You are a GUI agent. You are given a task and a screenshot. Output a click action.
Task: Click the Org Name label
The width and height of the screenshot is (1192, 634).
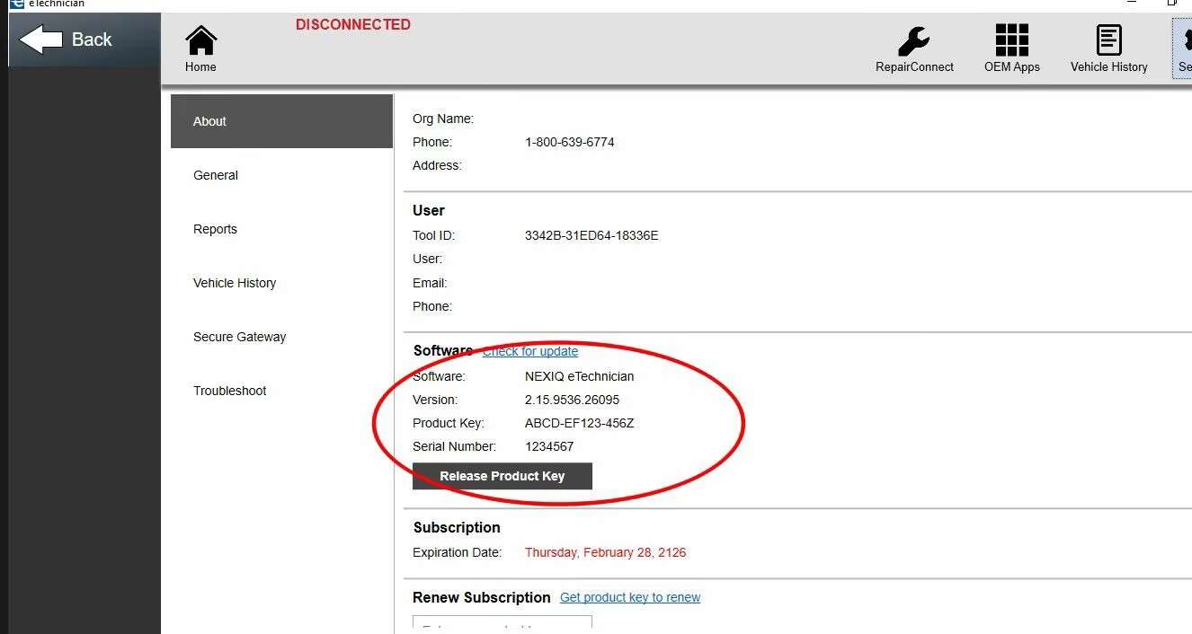(443, 119)
